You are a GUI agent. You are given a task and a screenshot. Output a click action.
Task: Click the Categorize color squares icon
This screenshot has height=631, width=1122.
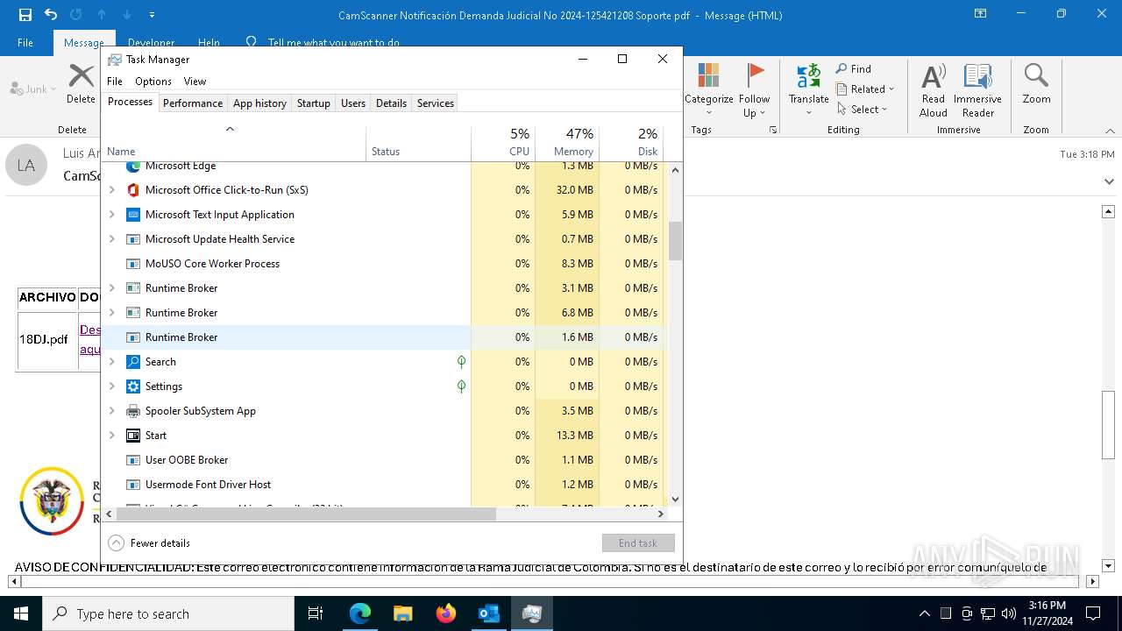coord(708,75)
